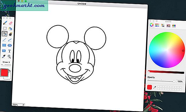Choose the Zoom magnifier tool

click(x=9, y=57)
